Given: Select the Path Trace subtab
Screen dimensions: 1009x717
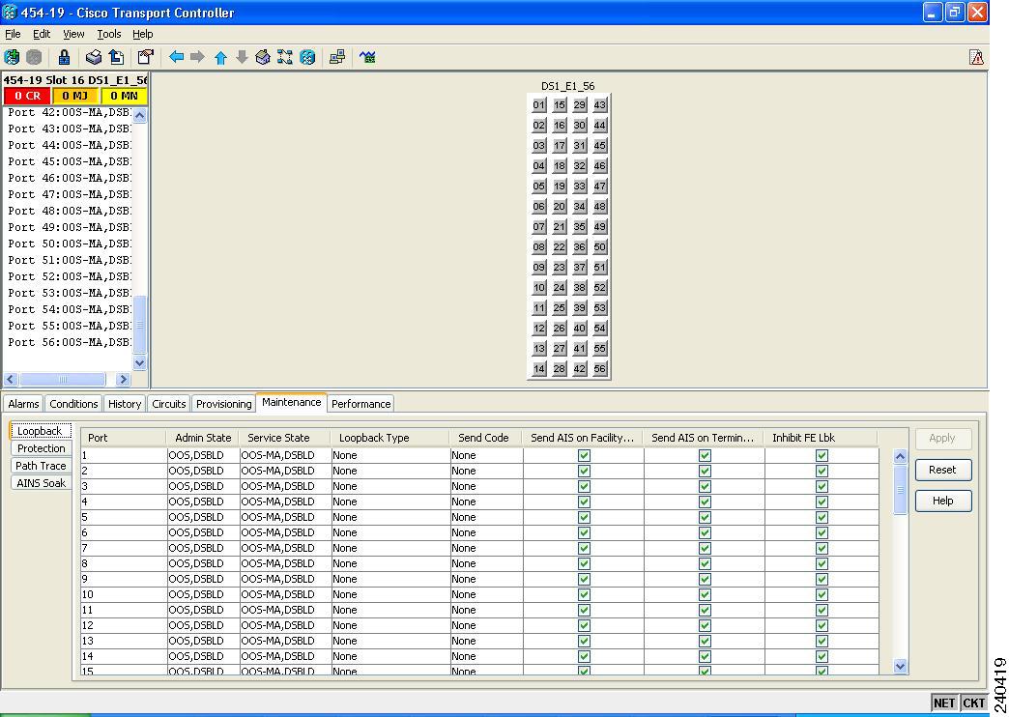Looking at the screenshot, I should pos(41,466).
